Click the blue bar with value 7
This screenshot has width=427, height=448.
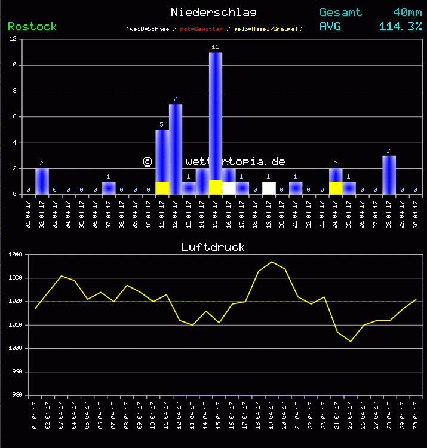(176, 146)
